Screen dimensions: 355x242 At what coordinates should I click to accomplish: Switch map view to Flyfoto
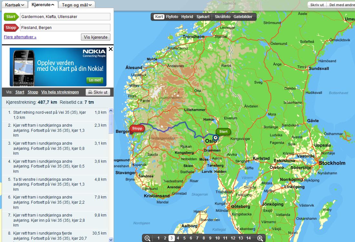[172, 17]
